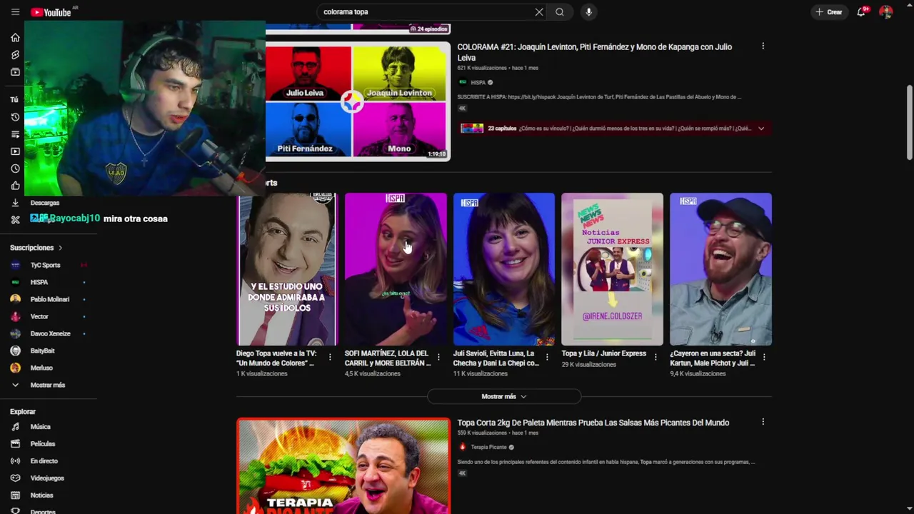The image size is (914, 514).
Task: Open options for Diego Topa short
Action: tap(330, 357)
